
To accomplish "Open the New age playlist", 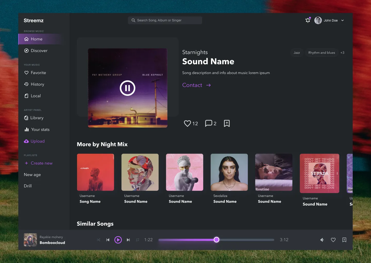I will tap(32, 175).
